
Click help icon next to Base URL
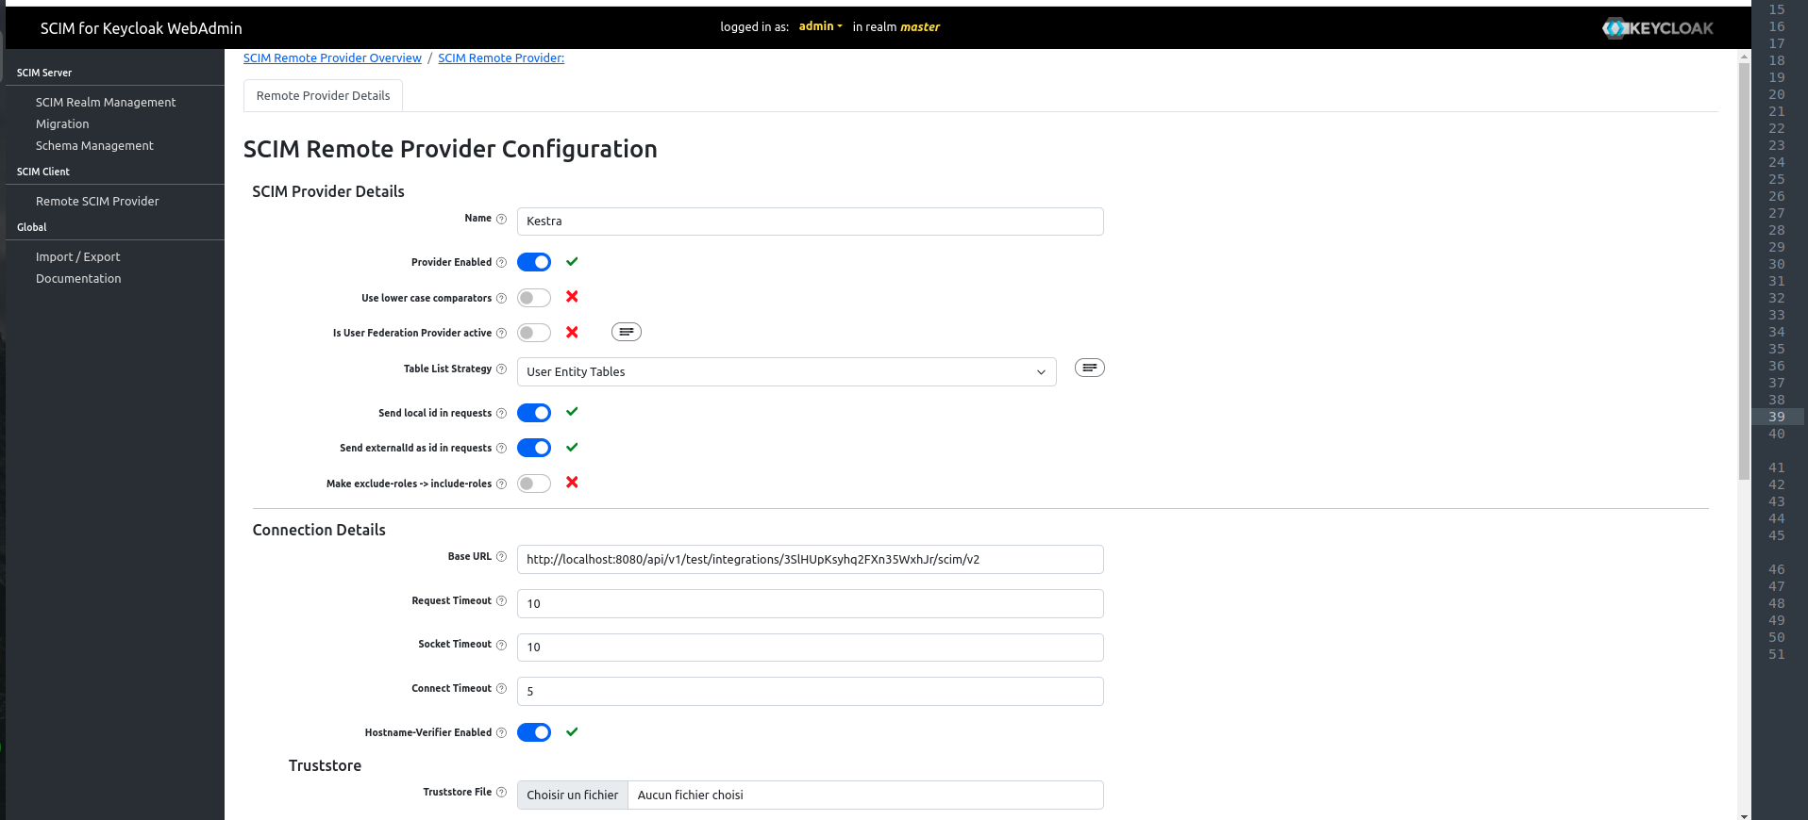(x=501, y=557)
